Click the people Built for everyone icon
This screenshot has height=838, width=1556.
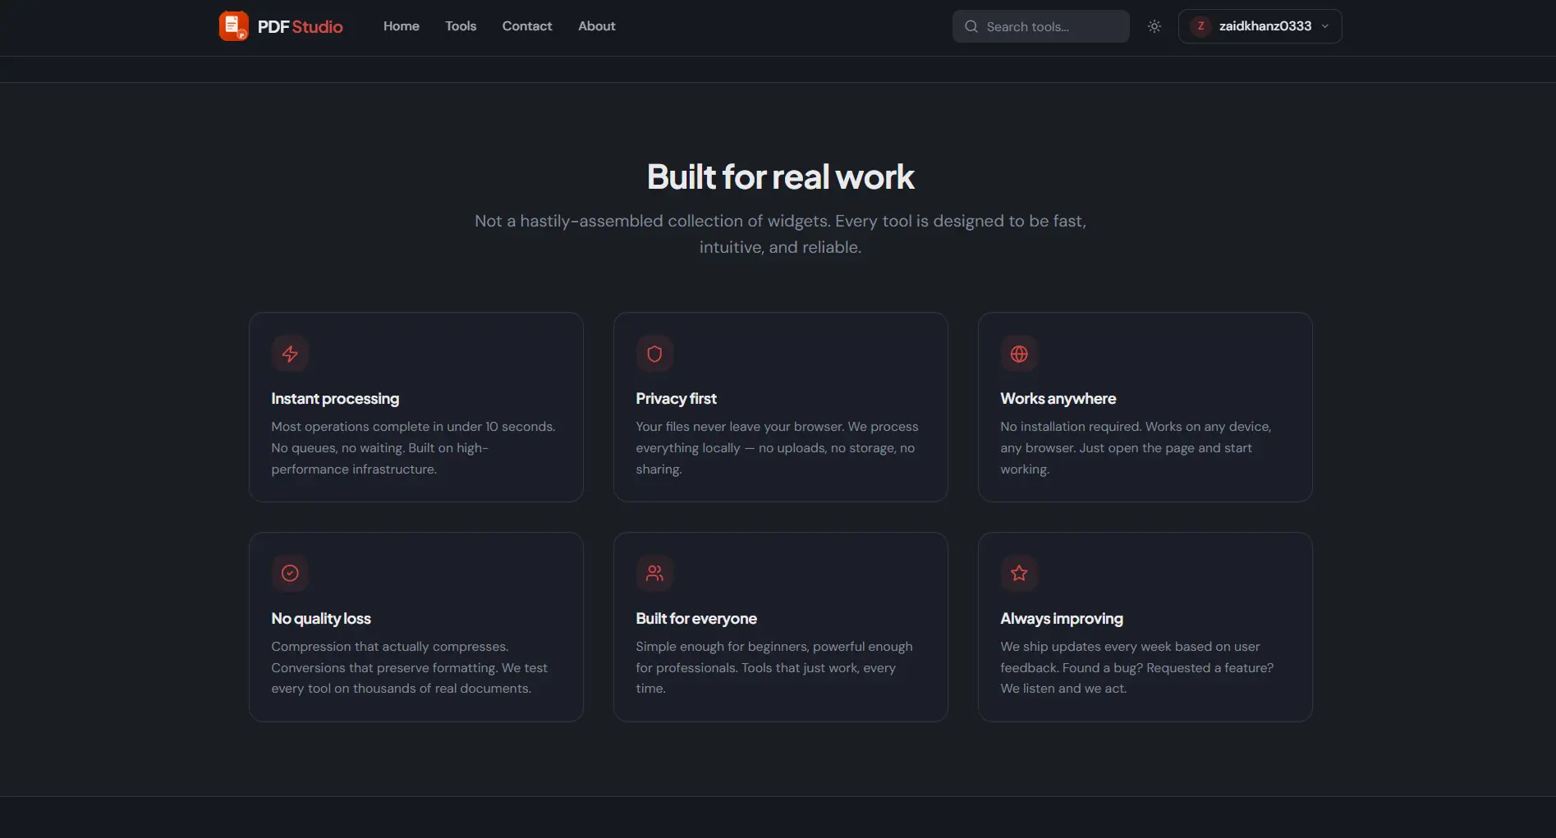point(654,573)
